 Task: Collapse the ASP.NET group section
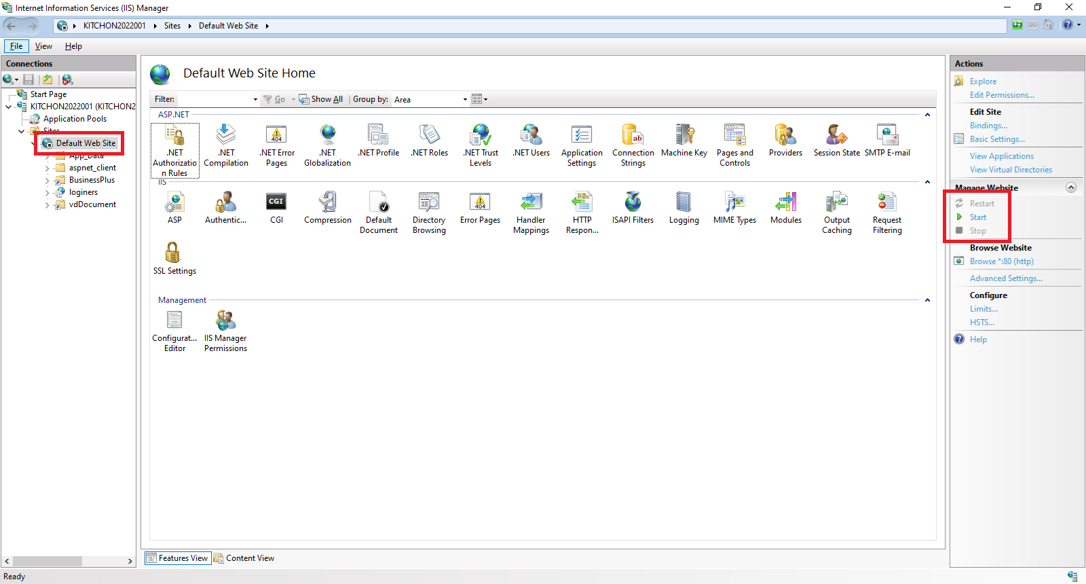tap(927, 115)
